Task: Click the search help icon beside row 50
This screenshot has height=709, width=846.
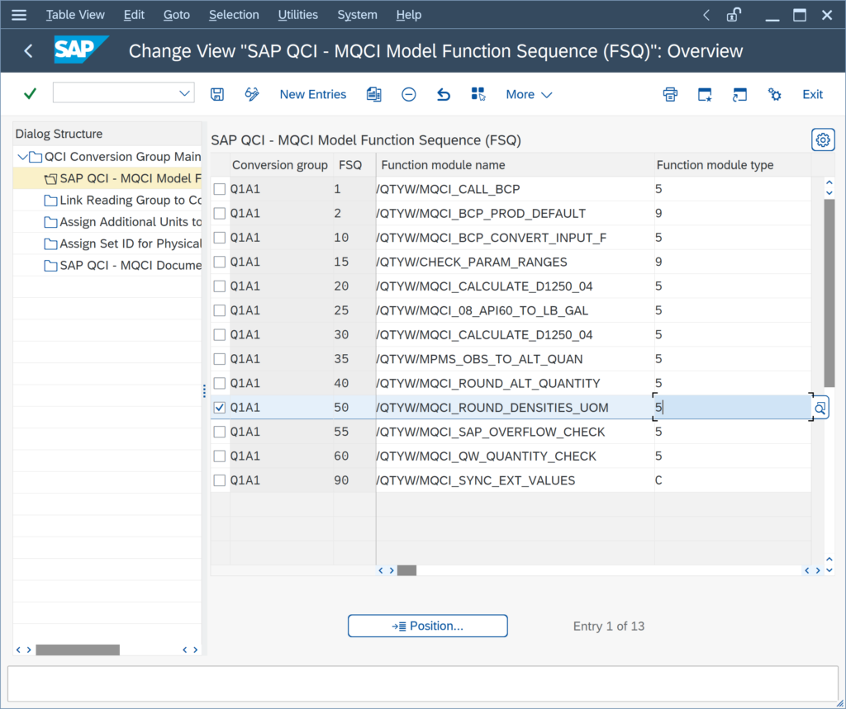Action: pos(820,408)
